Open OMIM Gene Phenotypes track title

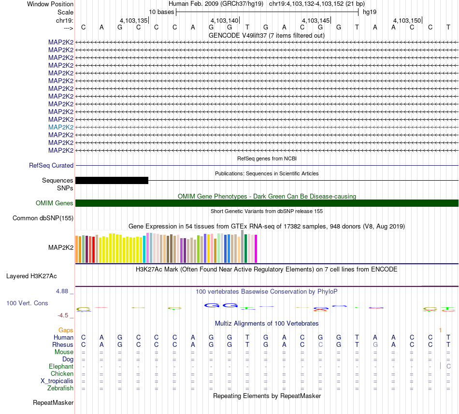click(267, 196)
